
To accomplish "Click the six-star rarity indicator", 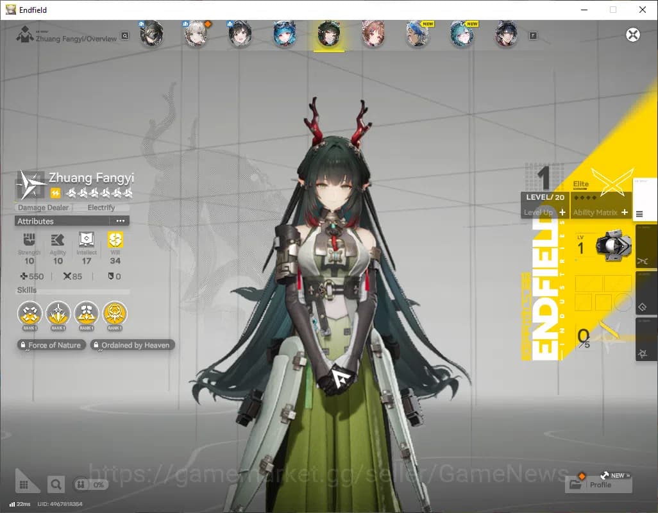I will pos(99,193).
